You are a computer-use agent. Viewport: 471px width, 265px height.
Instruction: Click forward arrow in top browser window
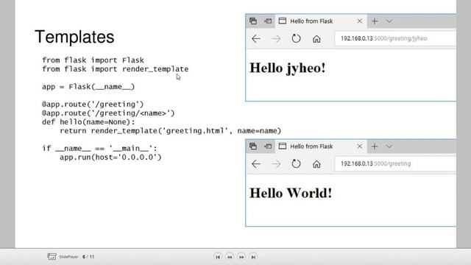276,39
